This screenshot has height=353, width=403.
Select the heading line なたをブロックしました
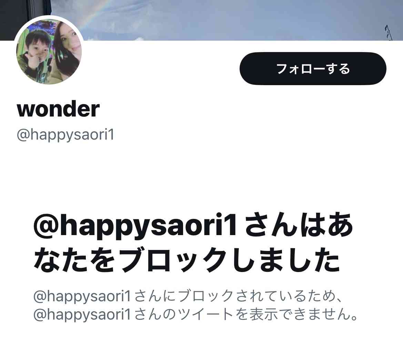(x=187, y=260)
